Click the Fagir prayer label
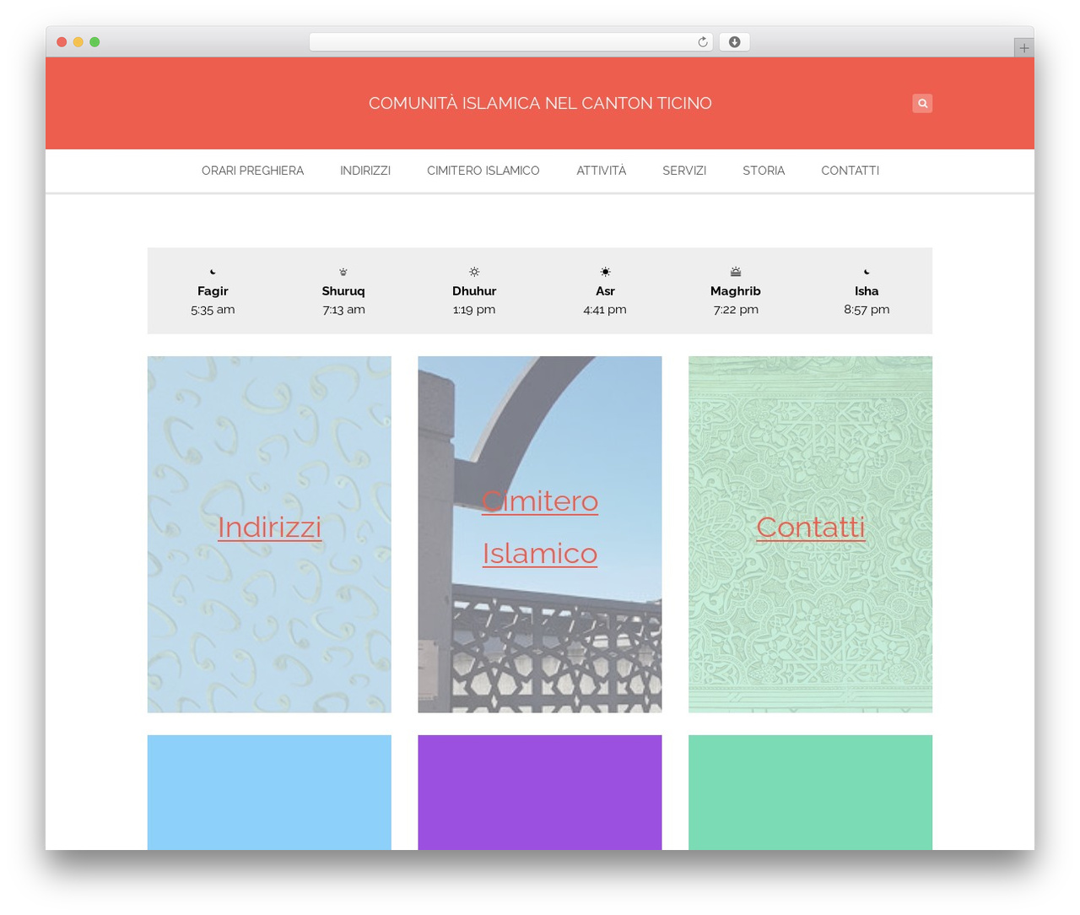The width and height of the screenshot is (1080, 915). (x=213, y=291)
